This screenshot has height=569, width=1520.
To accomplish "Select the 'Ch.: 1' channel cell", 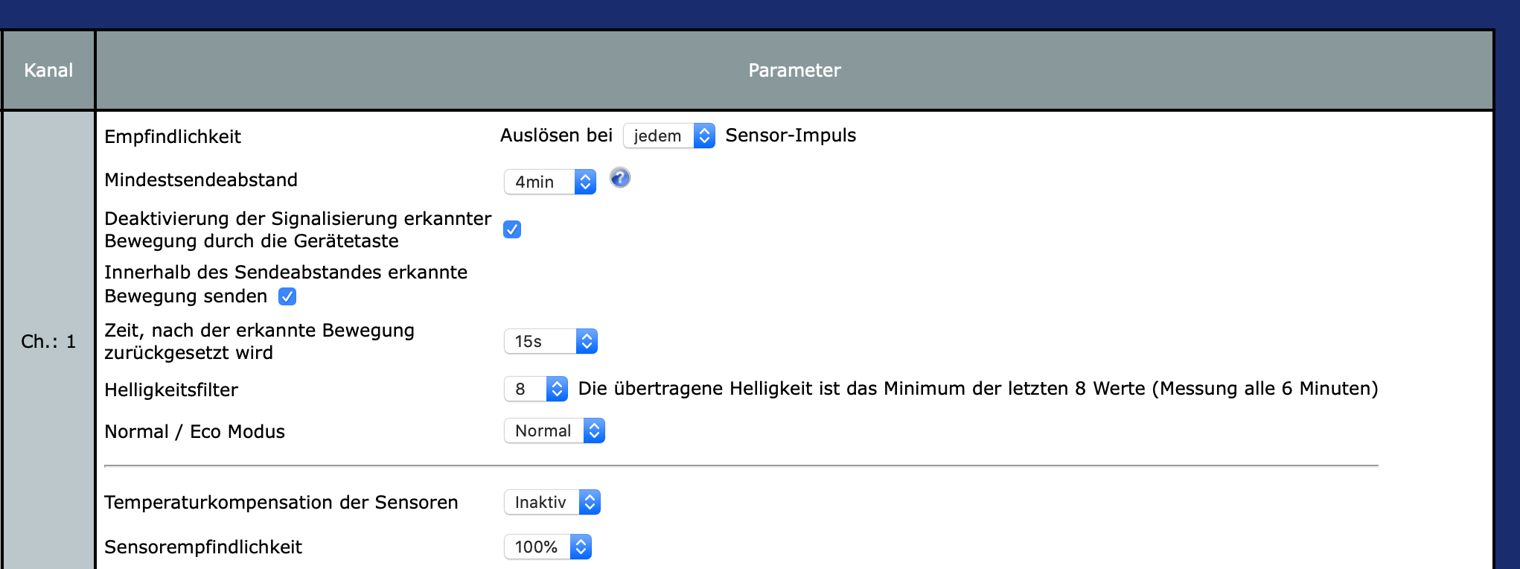I will 48,342.
